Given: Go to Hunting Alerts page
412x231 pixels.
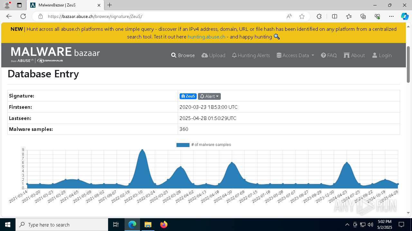Looking at the screenshot, I should click(251, 55).
